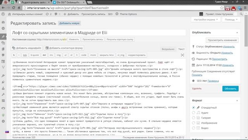Screen dimensions: 248x140
Task: Open the SEO admin bar menu
Action: (110, 14)
